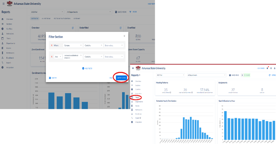Viewport: 276px width, 144px height.
Task: Select Bottlenecks in Times report window sidebar
Action: pos(139,110)
